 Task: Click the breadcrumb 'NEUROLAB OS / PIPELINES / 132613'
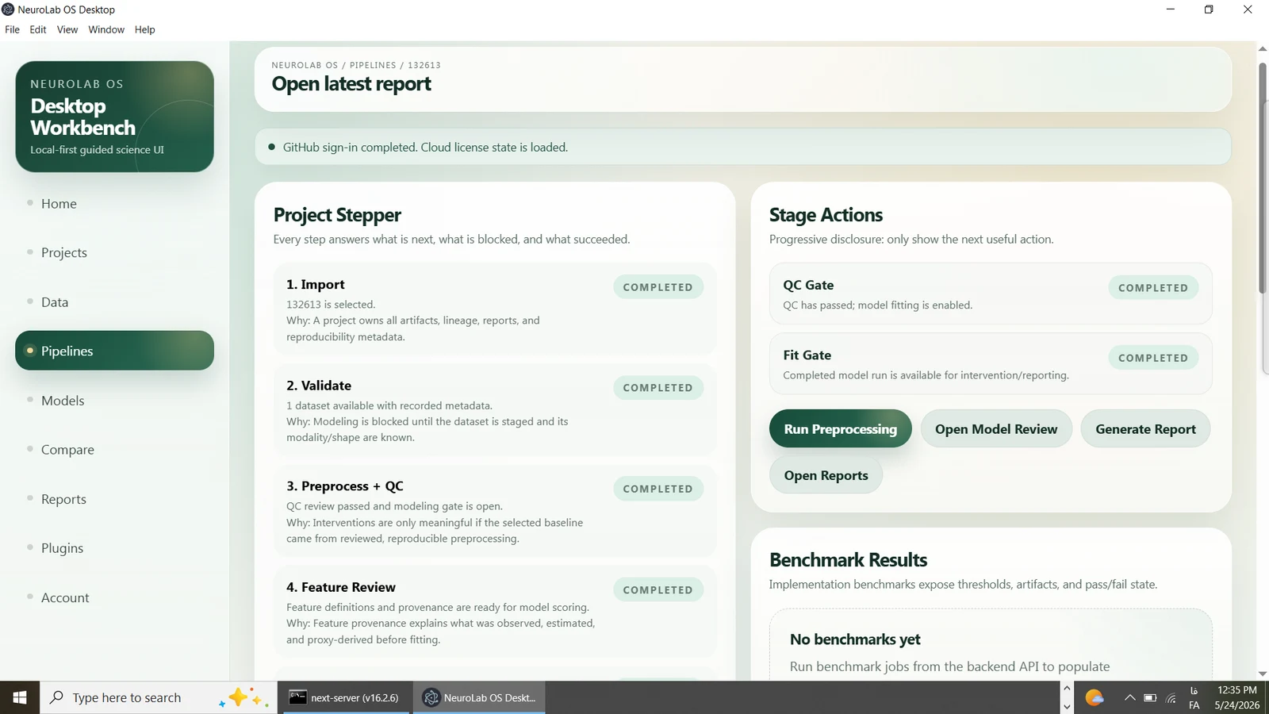pyautogui.click(x=356, y=65)
